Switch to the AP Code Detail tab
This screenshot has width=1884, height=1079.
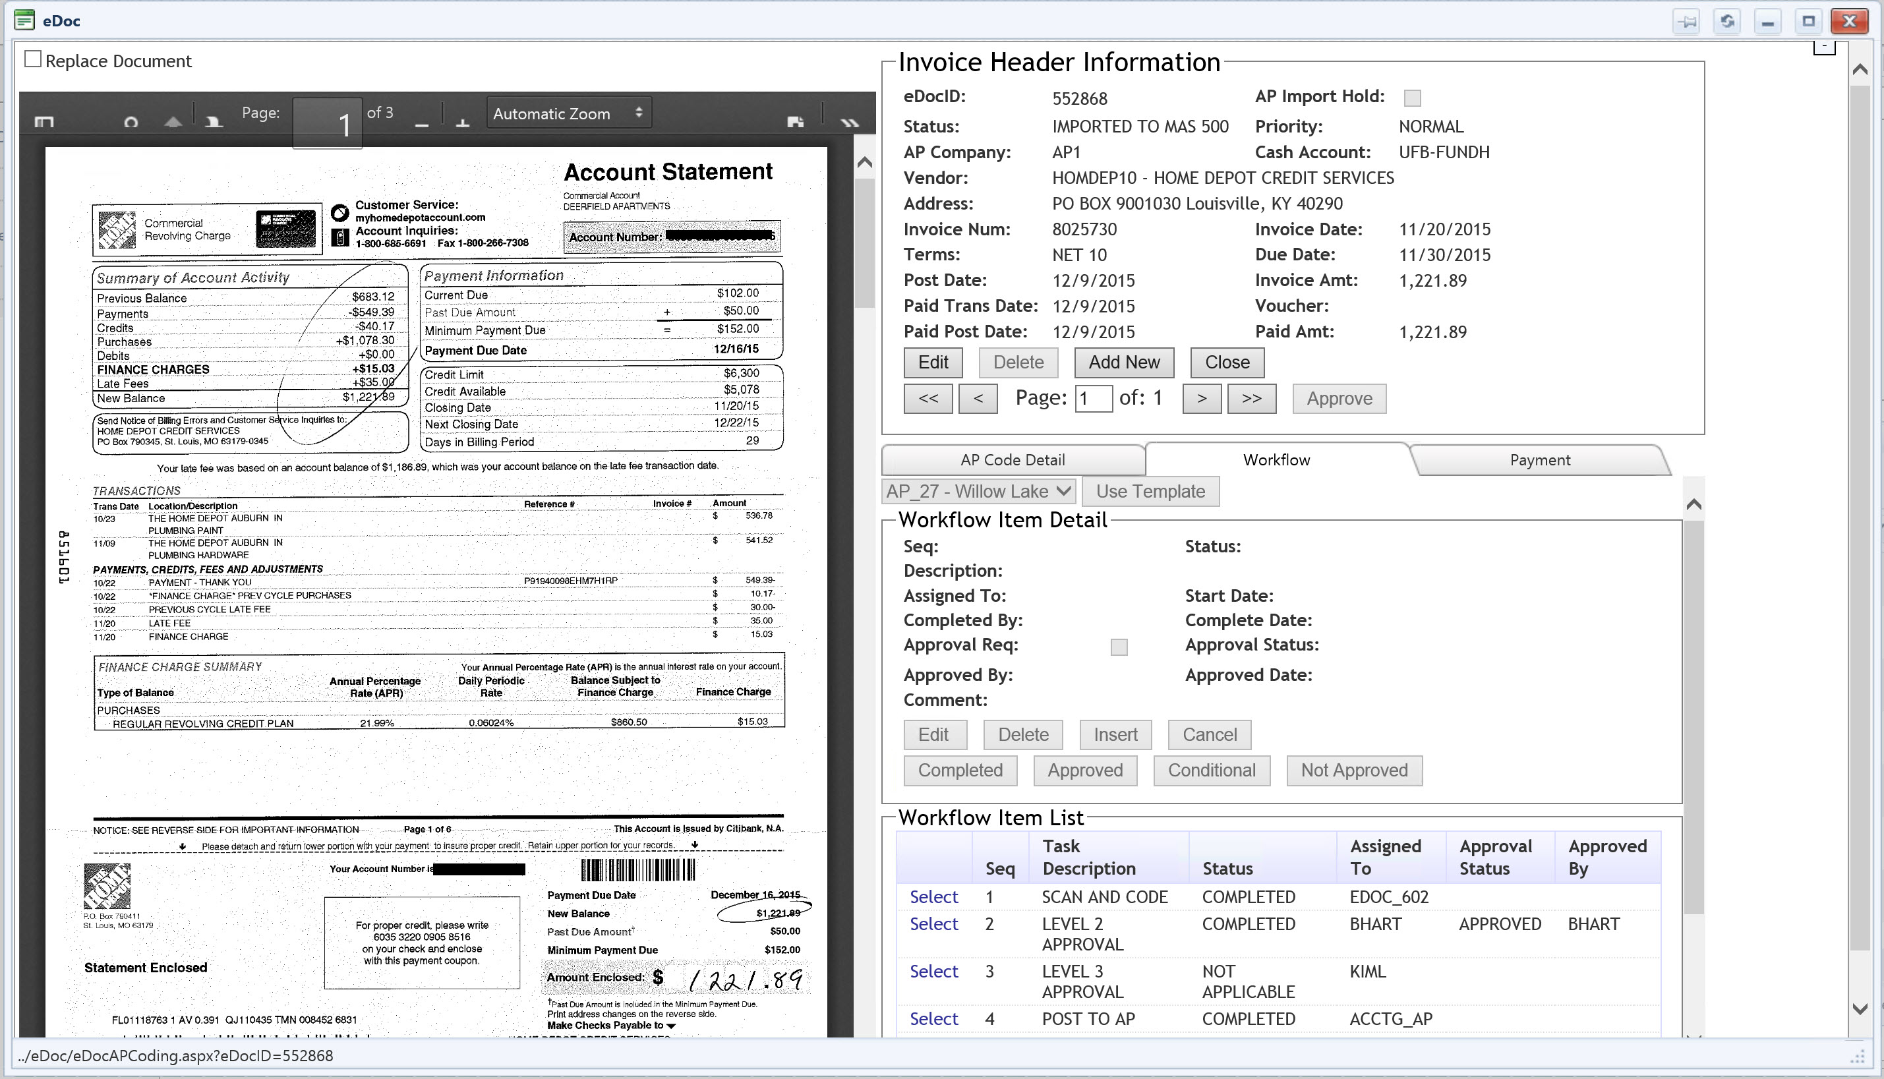point(1013,460)
